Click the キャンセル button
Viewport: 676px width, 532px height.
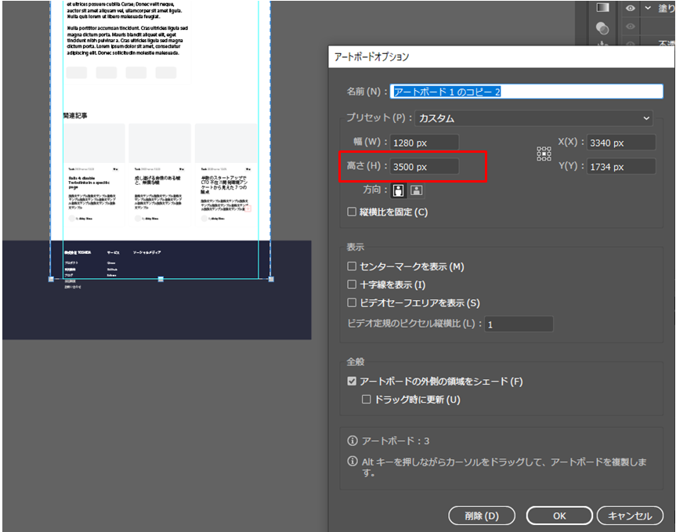click(x=630, y=516)
